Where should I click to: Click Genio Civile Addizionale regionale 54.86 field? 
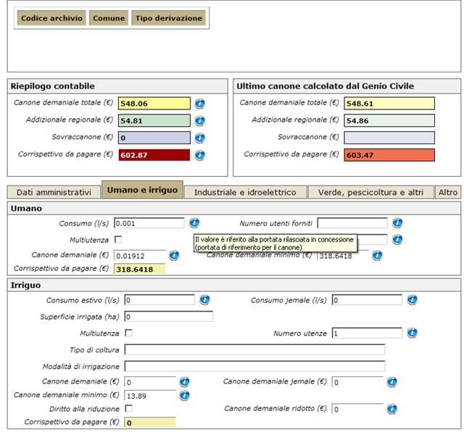tap(389, 120)
